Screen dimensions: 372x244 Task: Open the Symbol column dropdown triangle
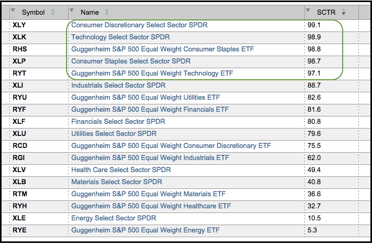[14, 11]
